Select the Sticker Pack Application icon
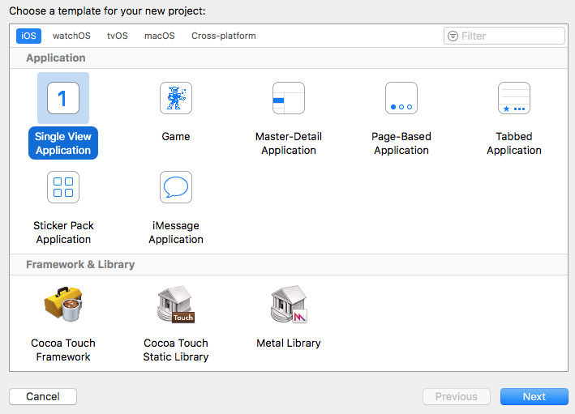This screenshot has height=414, width=575. pyautogui.click(x=63, y=187)
